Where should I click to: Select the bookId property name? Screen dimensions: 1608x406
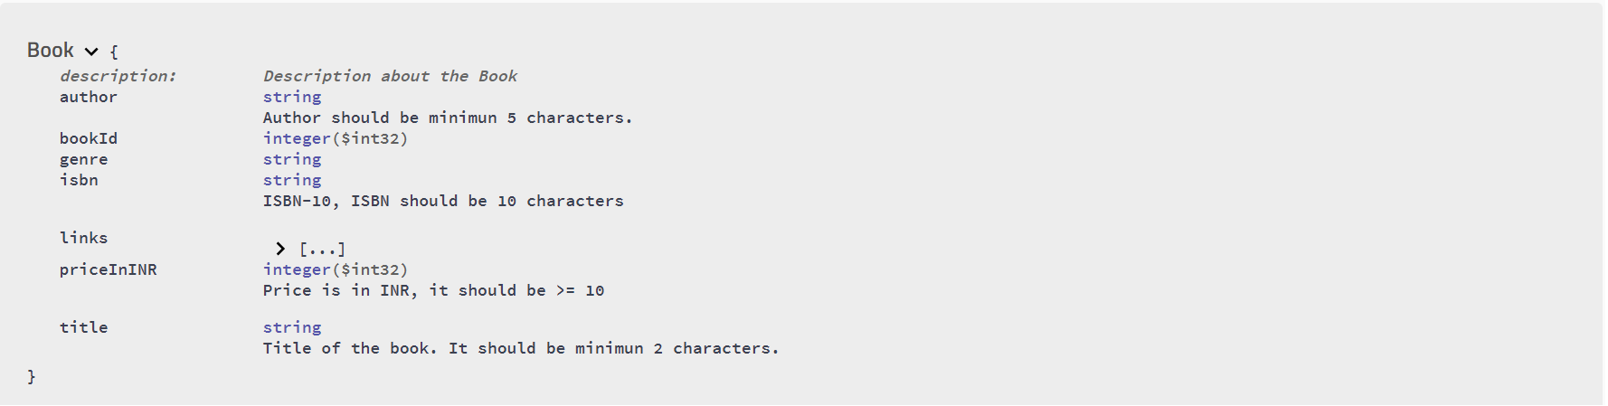(89, 138)
